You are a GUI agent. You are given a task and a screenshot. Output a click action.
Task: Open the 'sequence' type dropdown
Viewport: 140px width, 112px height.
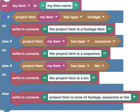click(105, 41)
